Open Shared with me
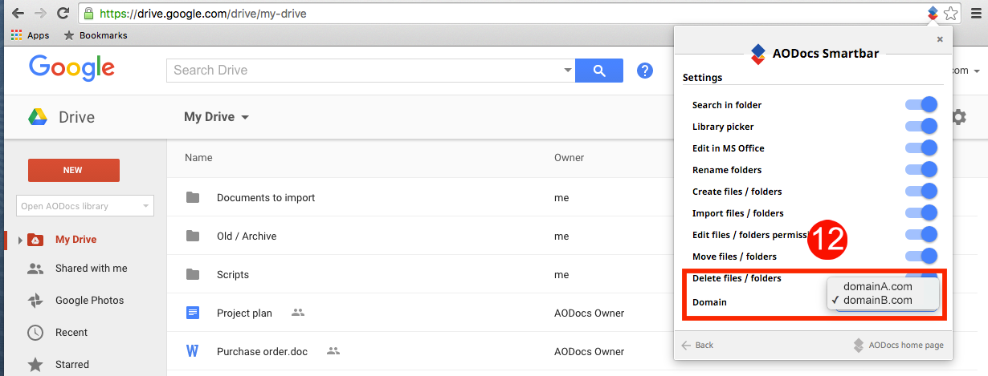Image resolution: width=988 pixels, height=376 pixels. click(x=91, y=269)
